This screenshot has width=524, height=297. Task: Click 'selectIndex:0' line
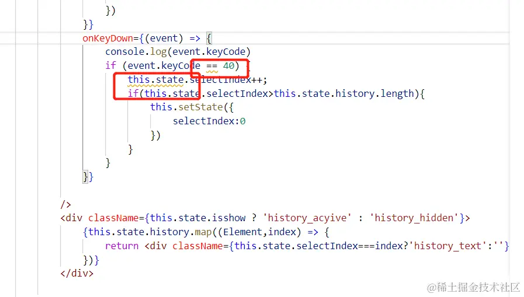[209, 121]
